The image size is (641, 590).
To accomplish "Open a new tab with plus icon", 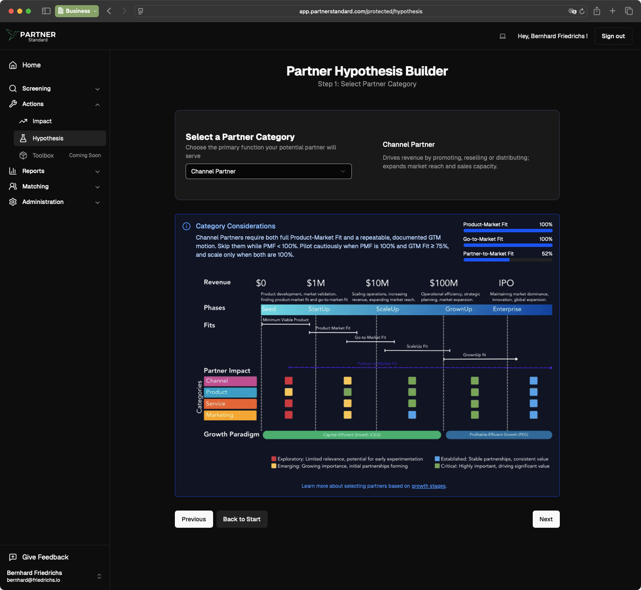I will pos(613,11).
